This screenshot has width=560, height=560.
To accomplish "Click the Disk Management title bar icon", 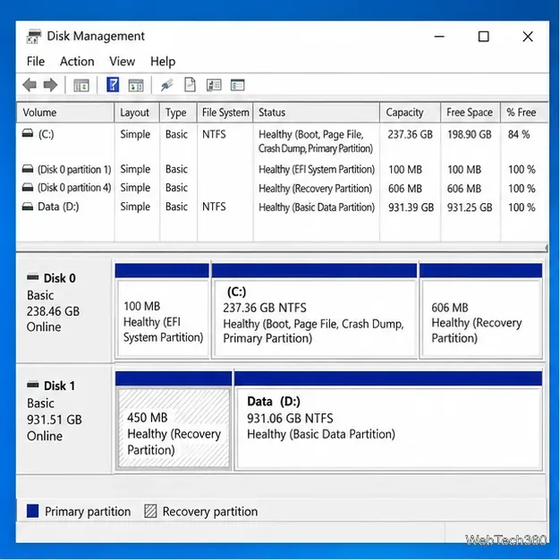I will (34, 36).
